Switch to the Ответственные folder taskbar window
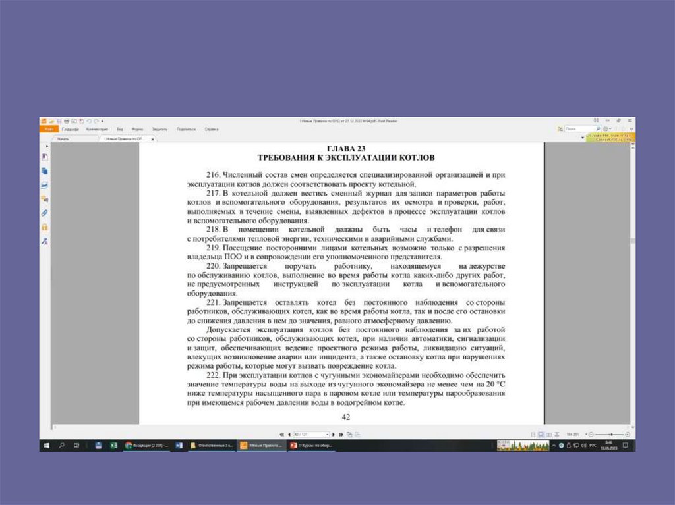The image size is (675, 505). (x=212, y=445)
